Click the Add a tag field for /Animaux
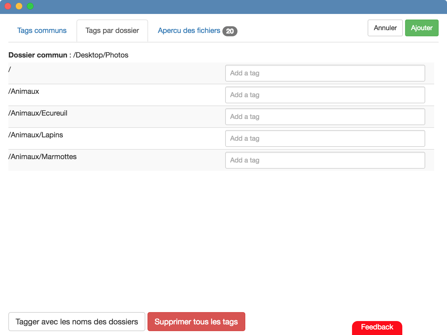Screen dimensions: 447x335 click(x=325, y=95)
